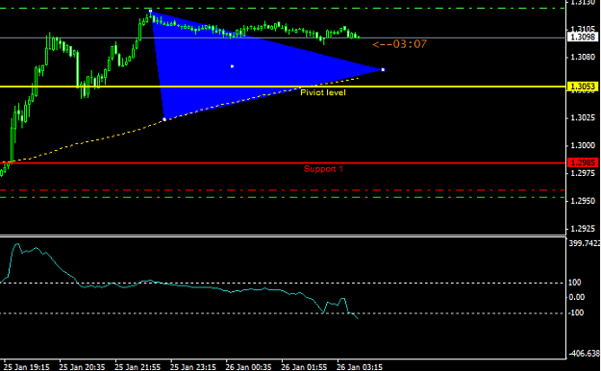Click the "26 Jan 00:35" time label

[248, 367]
